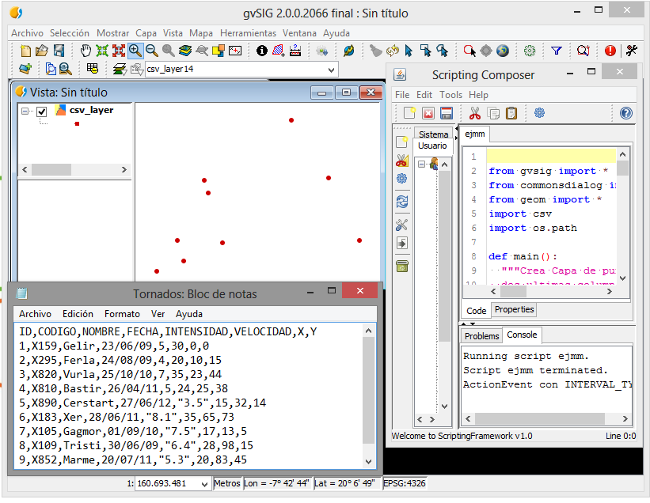Click the Metros units label in status bar

226,483
